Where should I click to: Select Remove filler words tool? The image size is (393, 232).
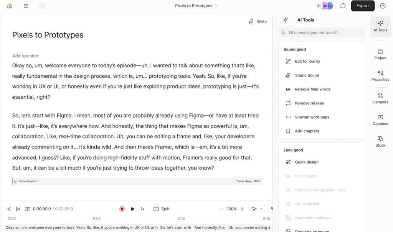point(312,89)
